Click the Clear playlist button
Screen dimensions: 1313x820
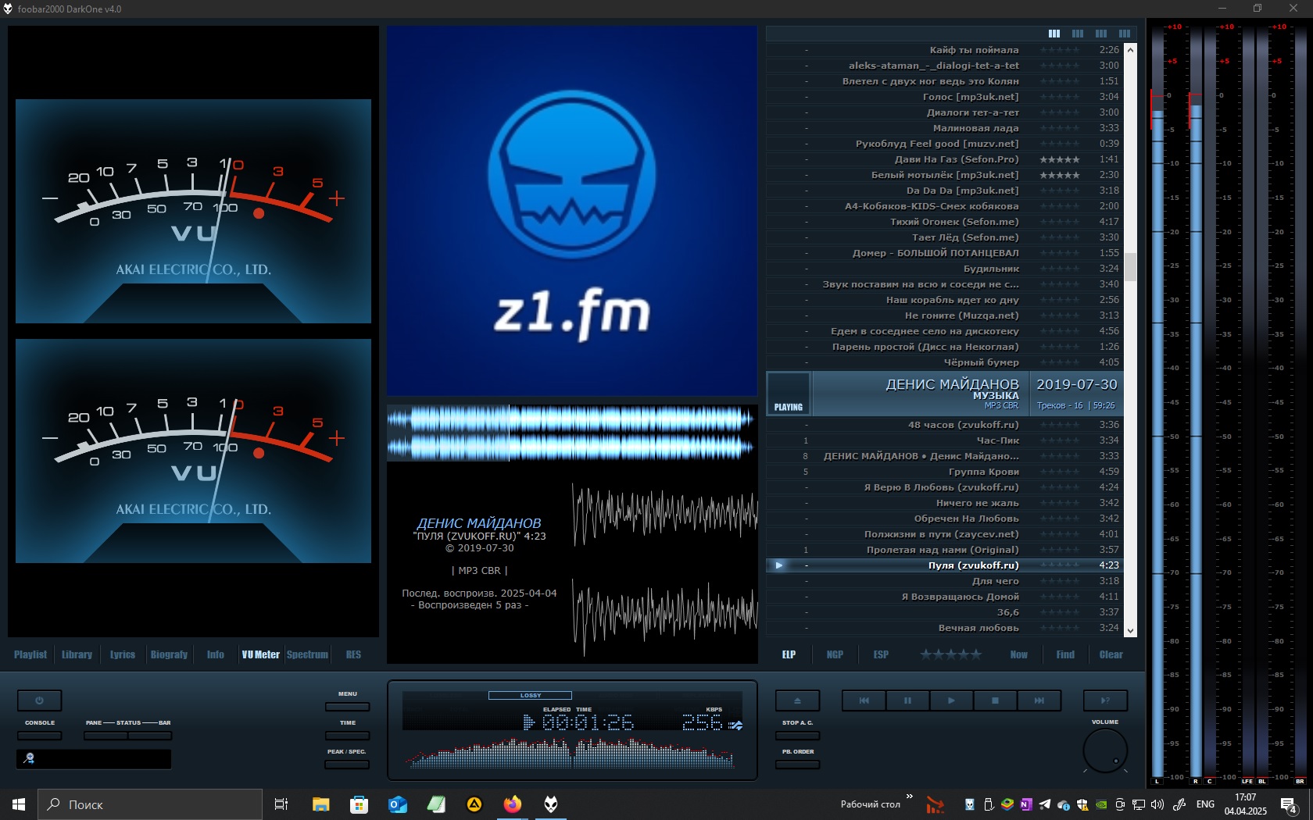click(x=1111, y=654)
